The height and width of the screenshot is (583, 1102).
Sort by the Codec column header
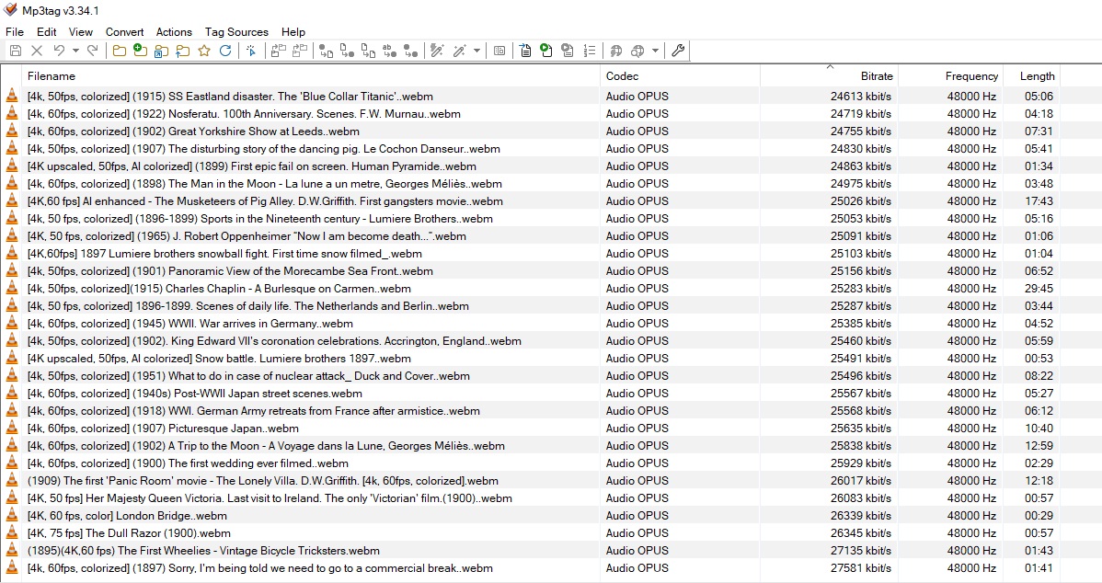pyautogui.click(x=681, y=75)
